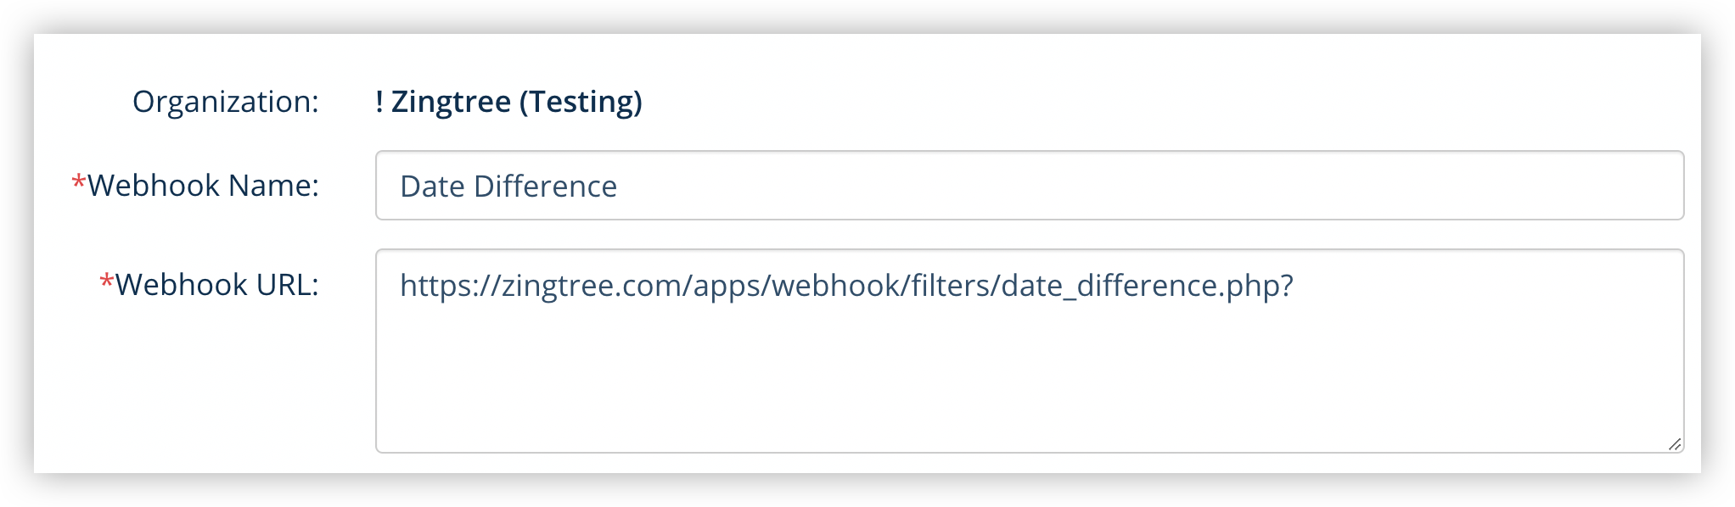Click the word "Zingtree" in the organization name
The image size is (1735, 507).
tap(451, 102)
